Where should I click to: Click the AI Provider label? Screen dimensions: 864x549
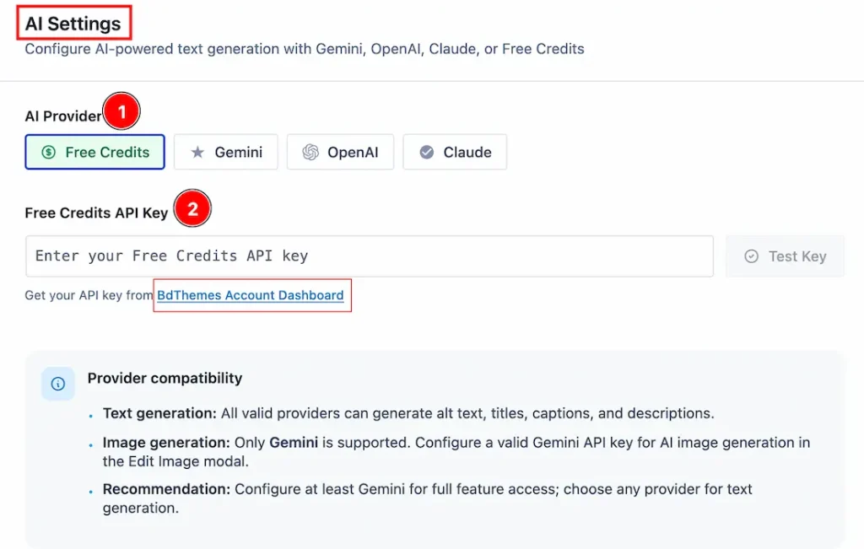62,116
